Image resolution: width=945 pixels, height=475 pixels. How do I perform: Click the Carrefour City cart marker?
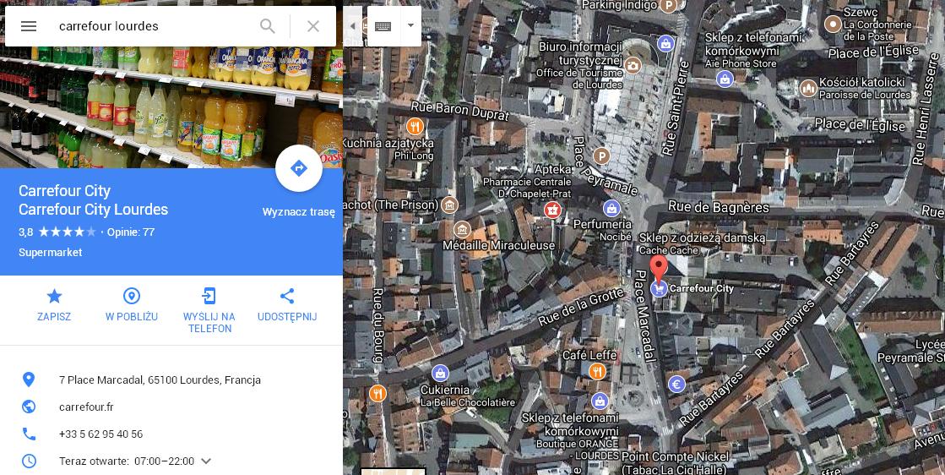pyautogui.click(x=659, y=289)
